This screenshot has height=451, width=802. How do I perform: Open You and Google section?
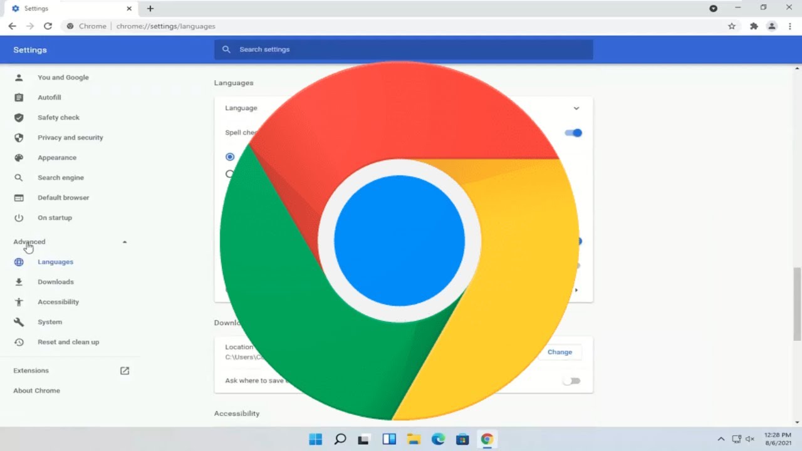(63, 78)
